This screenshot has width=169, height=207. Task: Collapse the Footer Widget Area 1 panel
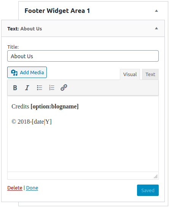click(156, 11)
